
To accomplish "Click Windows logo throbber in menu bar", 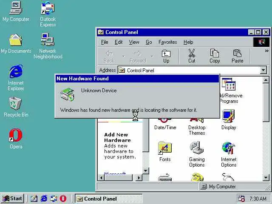I will [x=261, y=42].
